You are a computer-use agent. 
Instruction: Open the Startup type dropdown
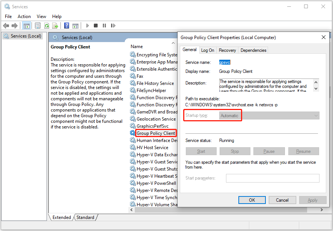[x=269, y=116]
